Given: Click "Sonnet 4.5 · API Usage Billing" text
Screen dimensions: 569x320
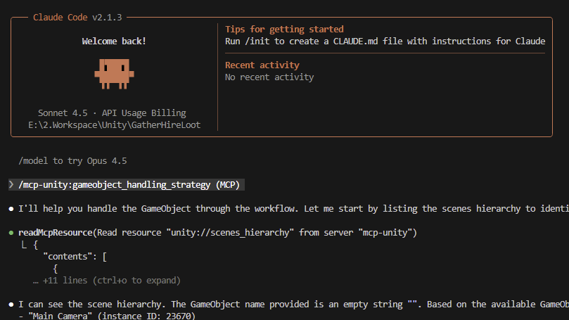Looking at the screenshot, I should click(112, 113).
